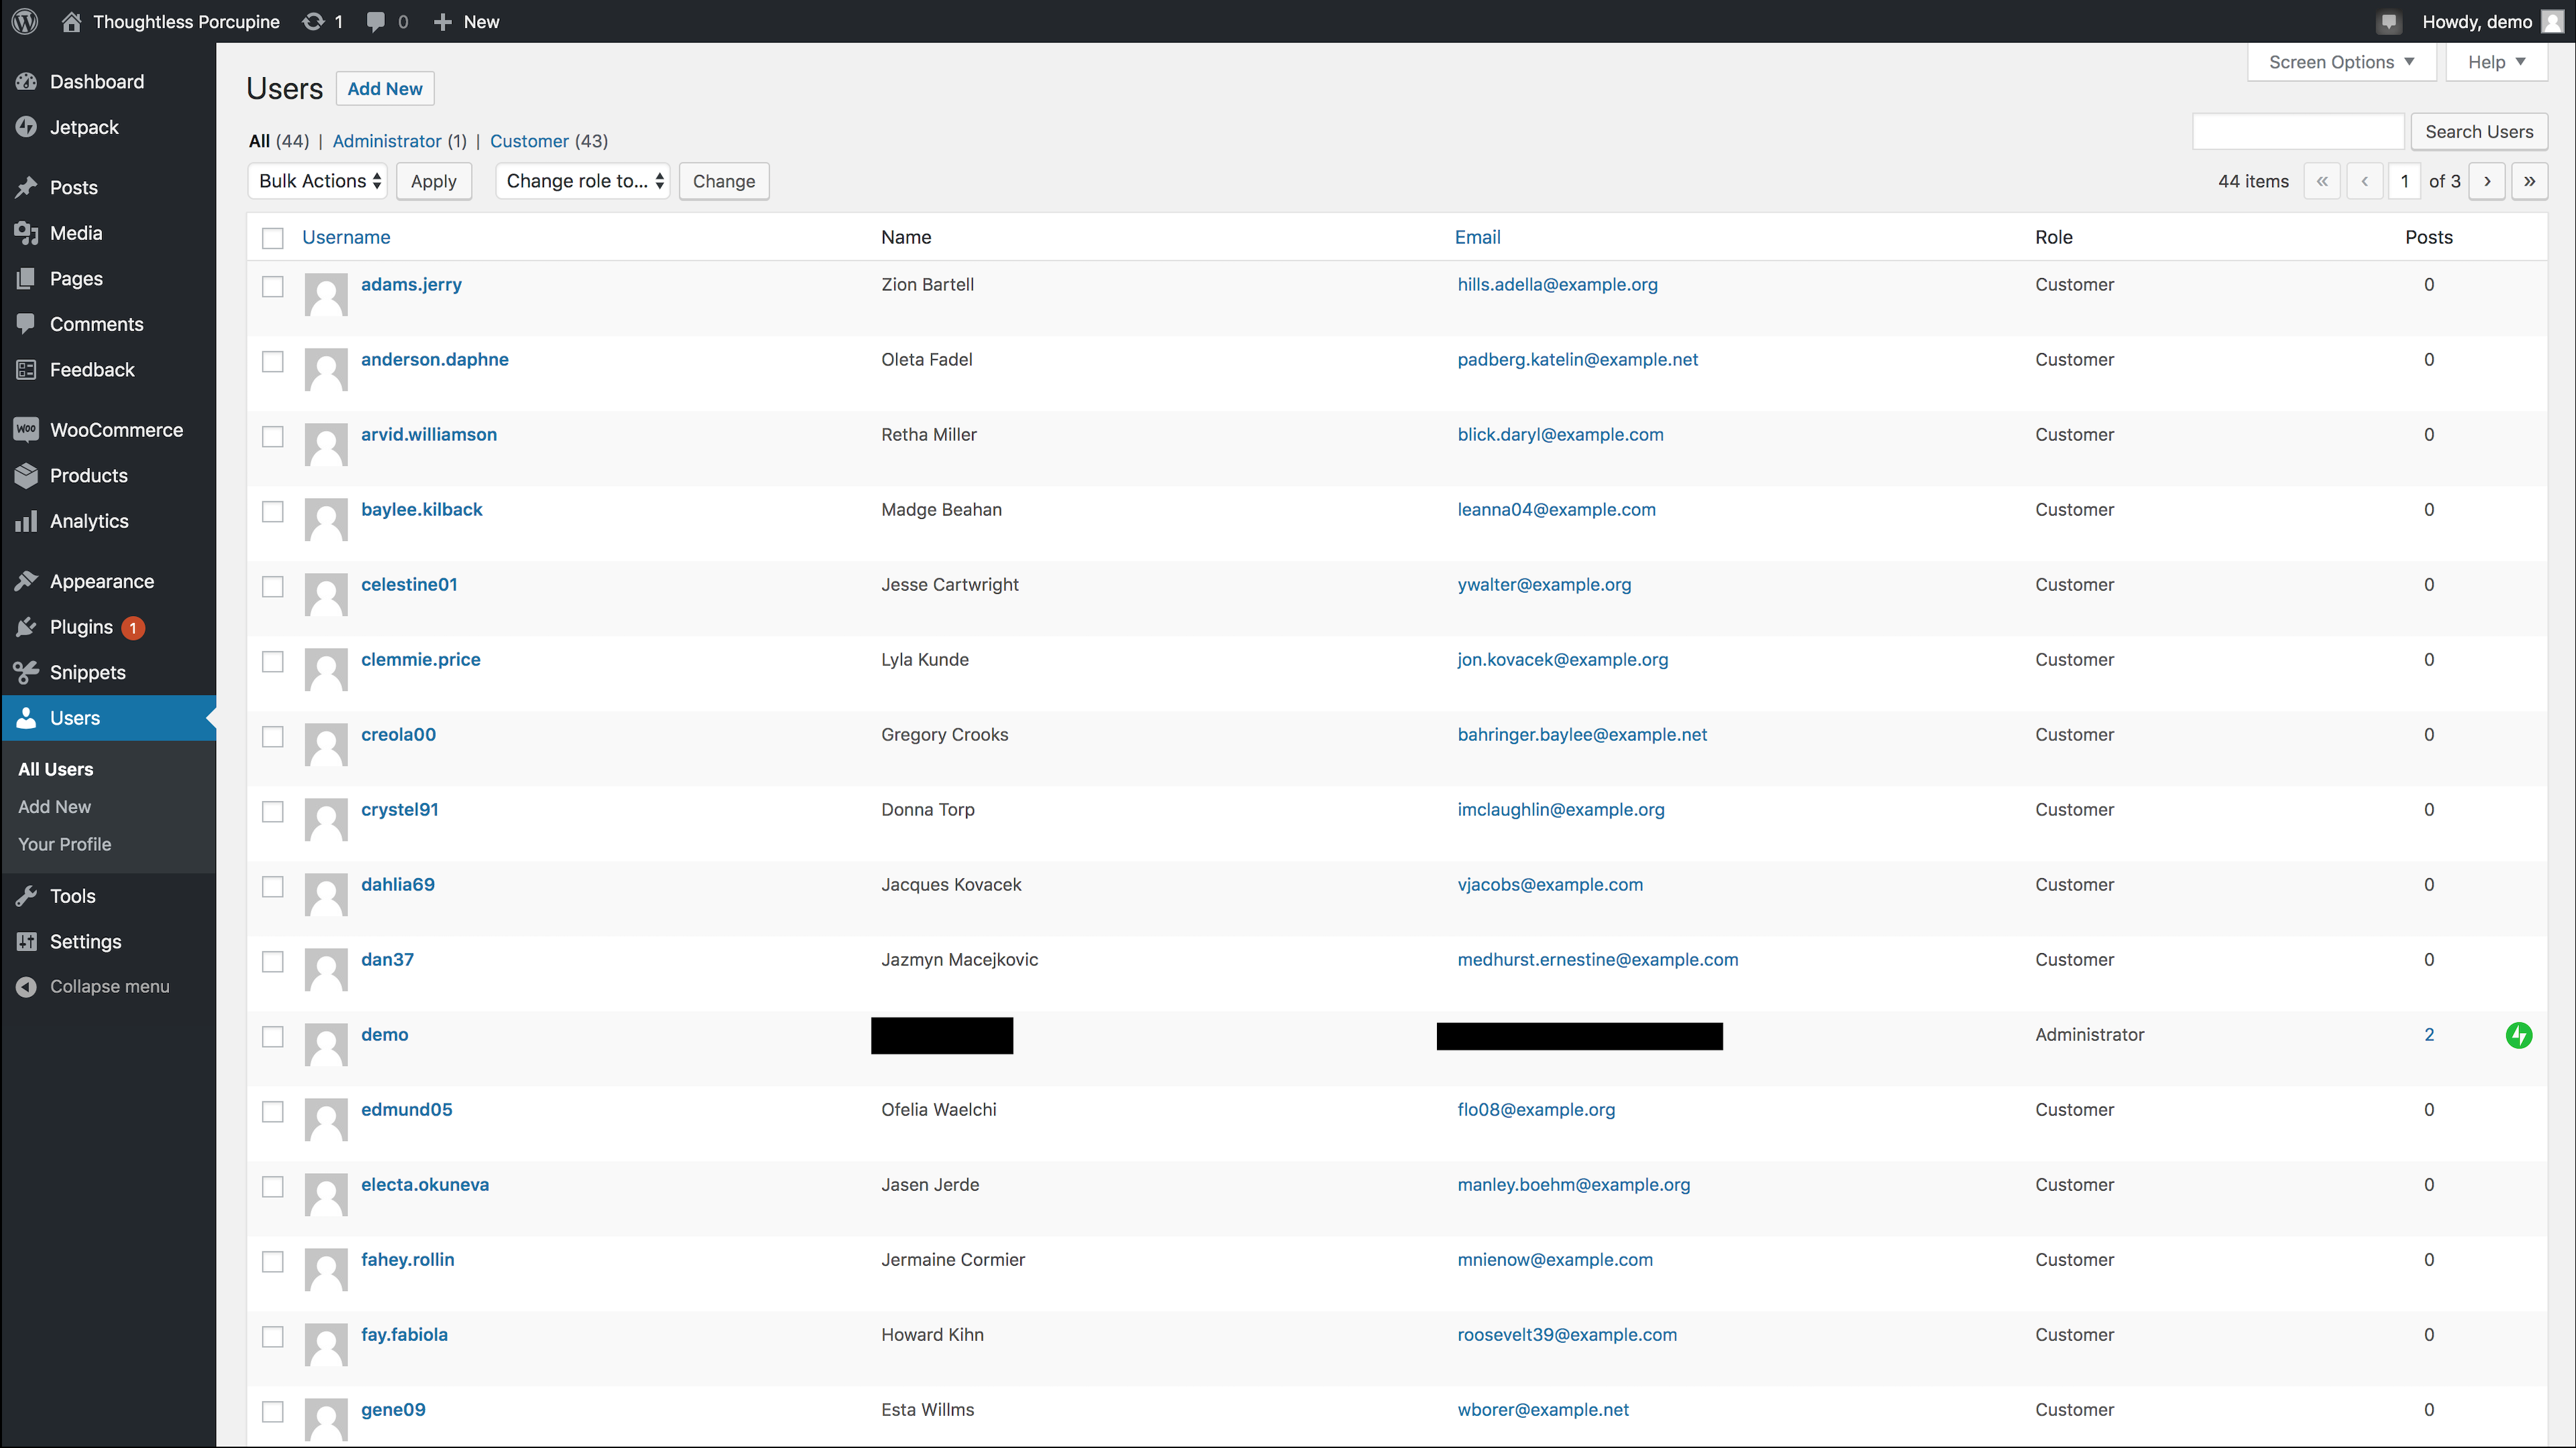Check the anderson.daphne row checkbox
Screen dimensions: 2576x1448
click(273, 362)
